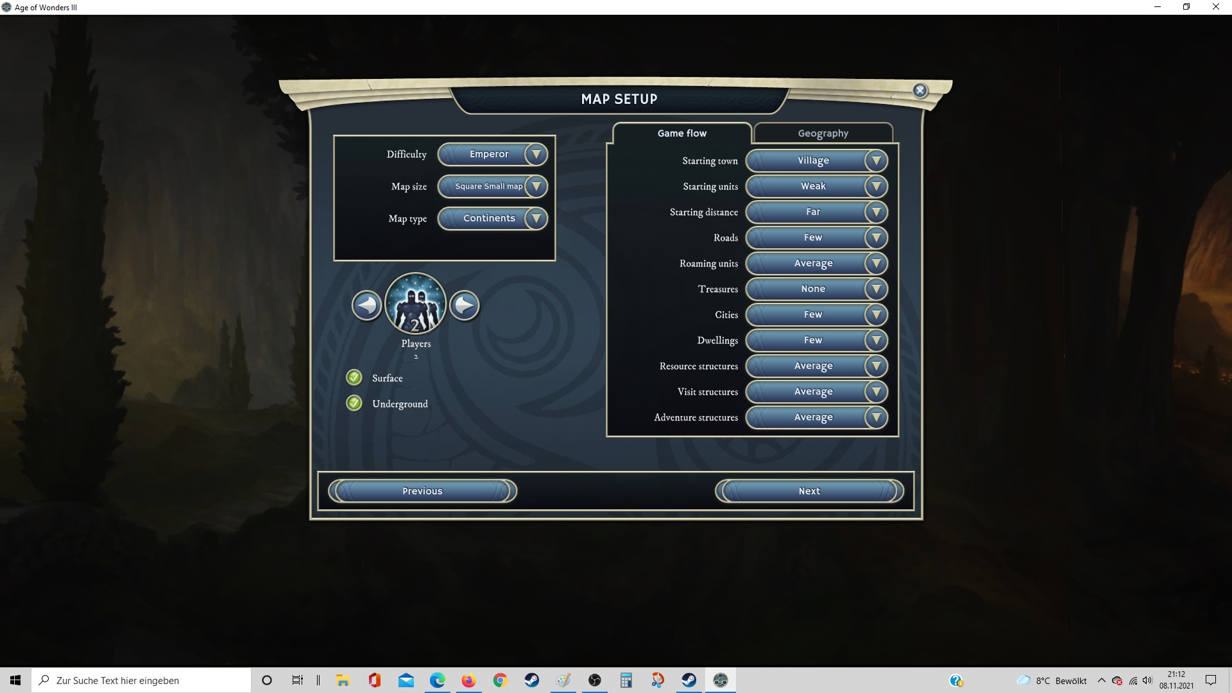Open the Windows notification center
Screen dimensions: 1232x693
point(1211,680)
